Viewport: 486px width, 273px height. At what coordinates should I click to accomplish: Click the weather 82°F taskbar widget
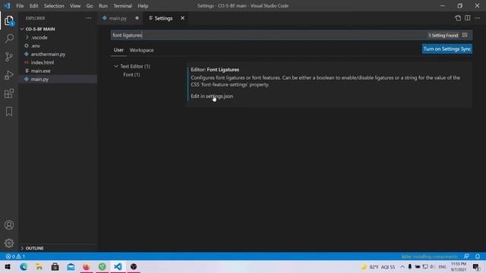tap(378, 266)
